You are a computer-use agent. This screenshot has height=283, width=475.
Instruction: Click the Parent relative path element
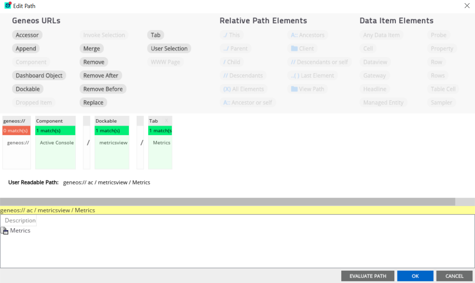236,49
